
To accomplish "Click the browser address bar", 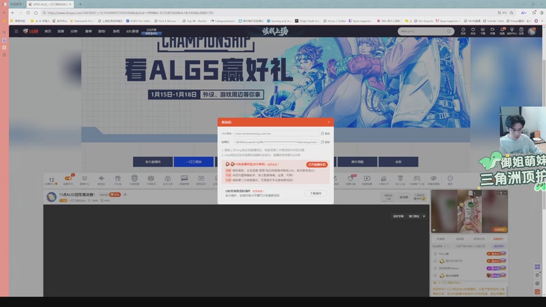I will click(270, 13).
